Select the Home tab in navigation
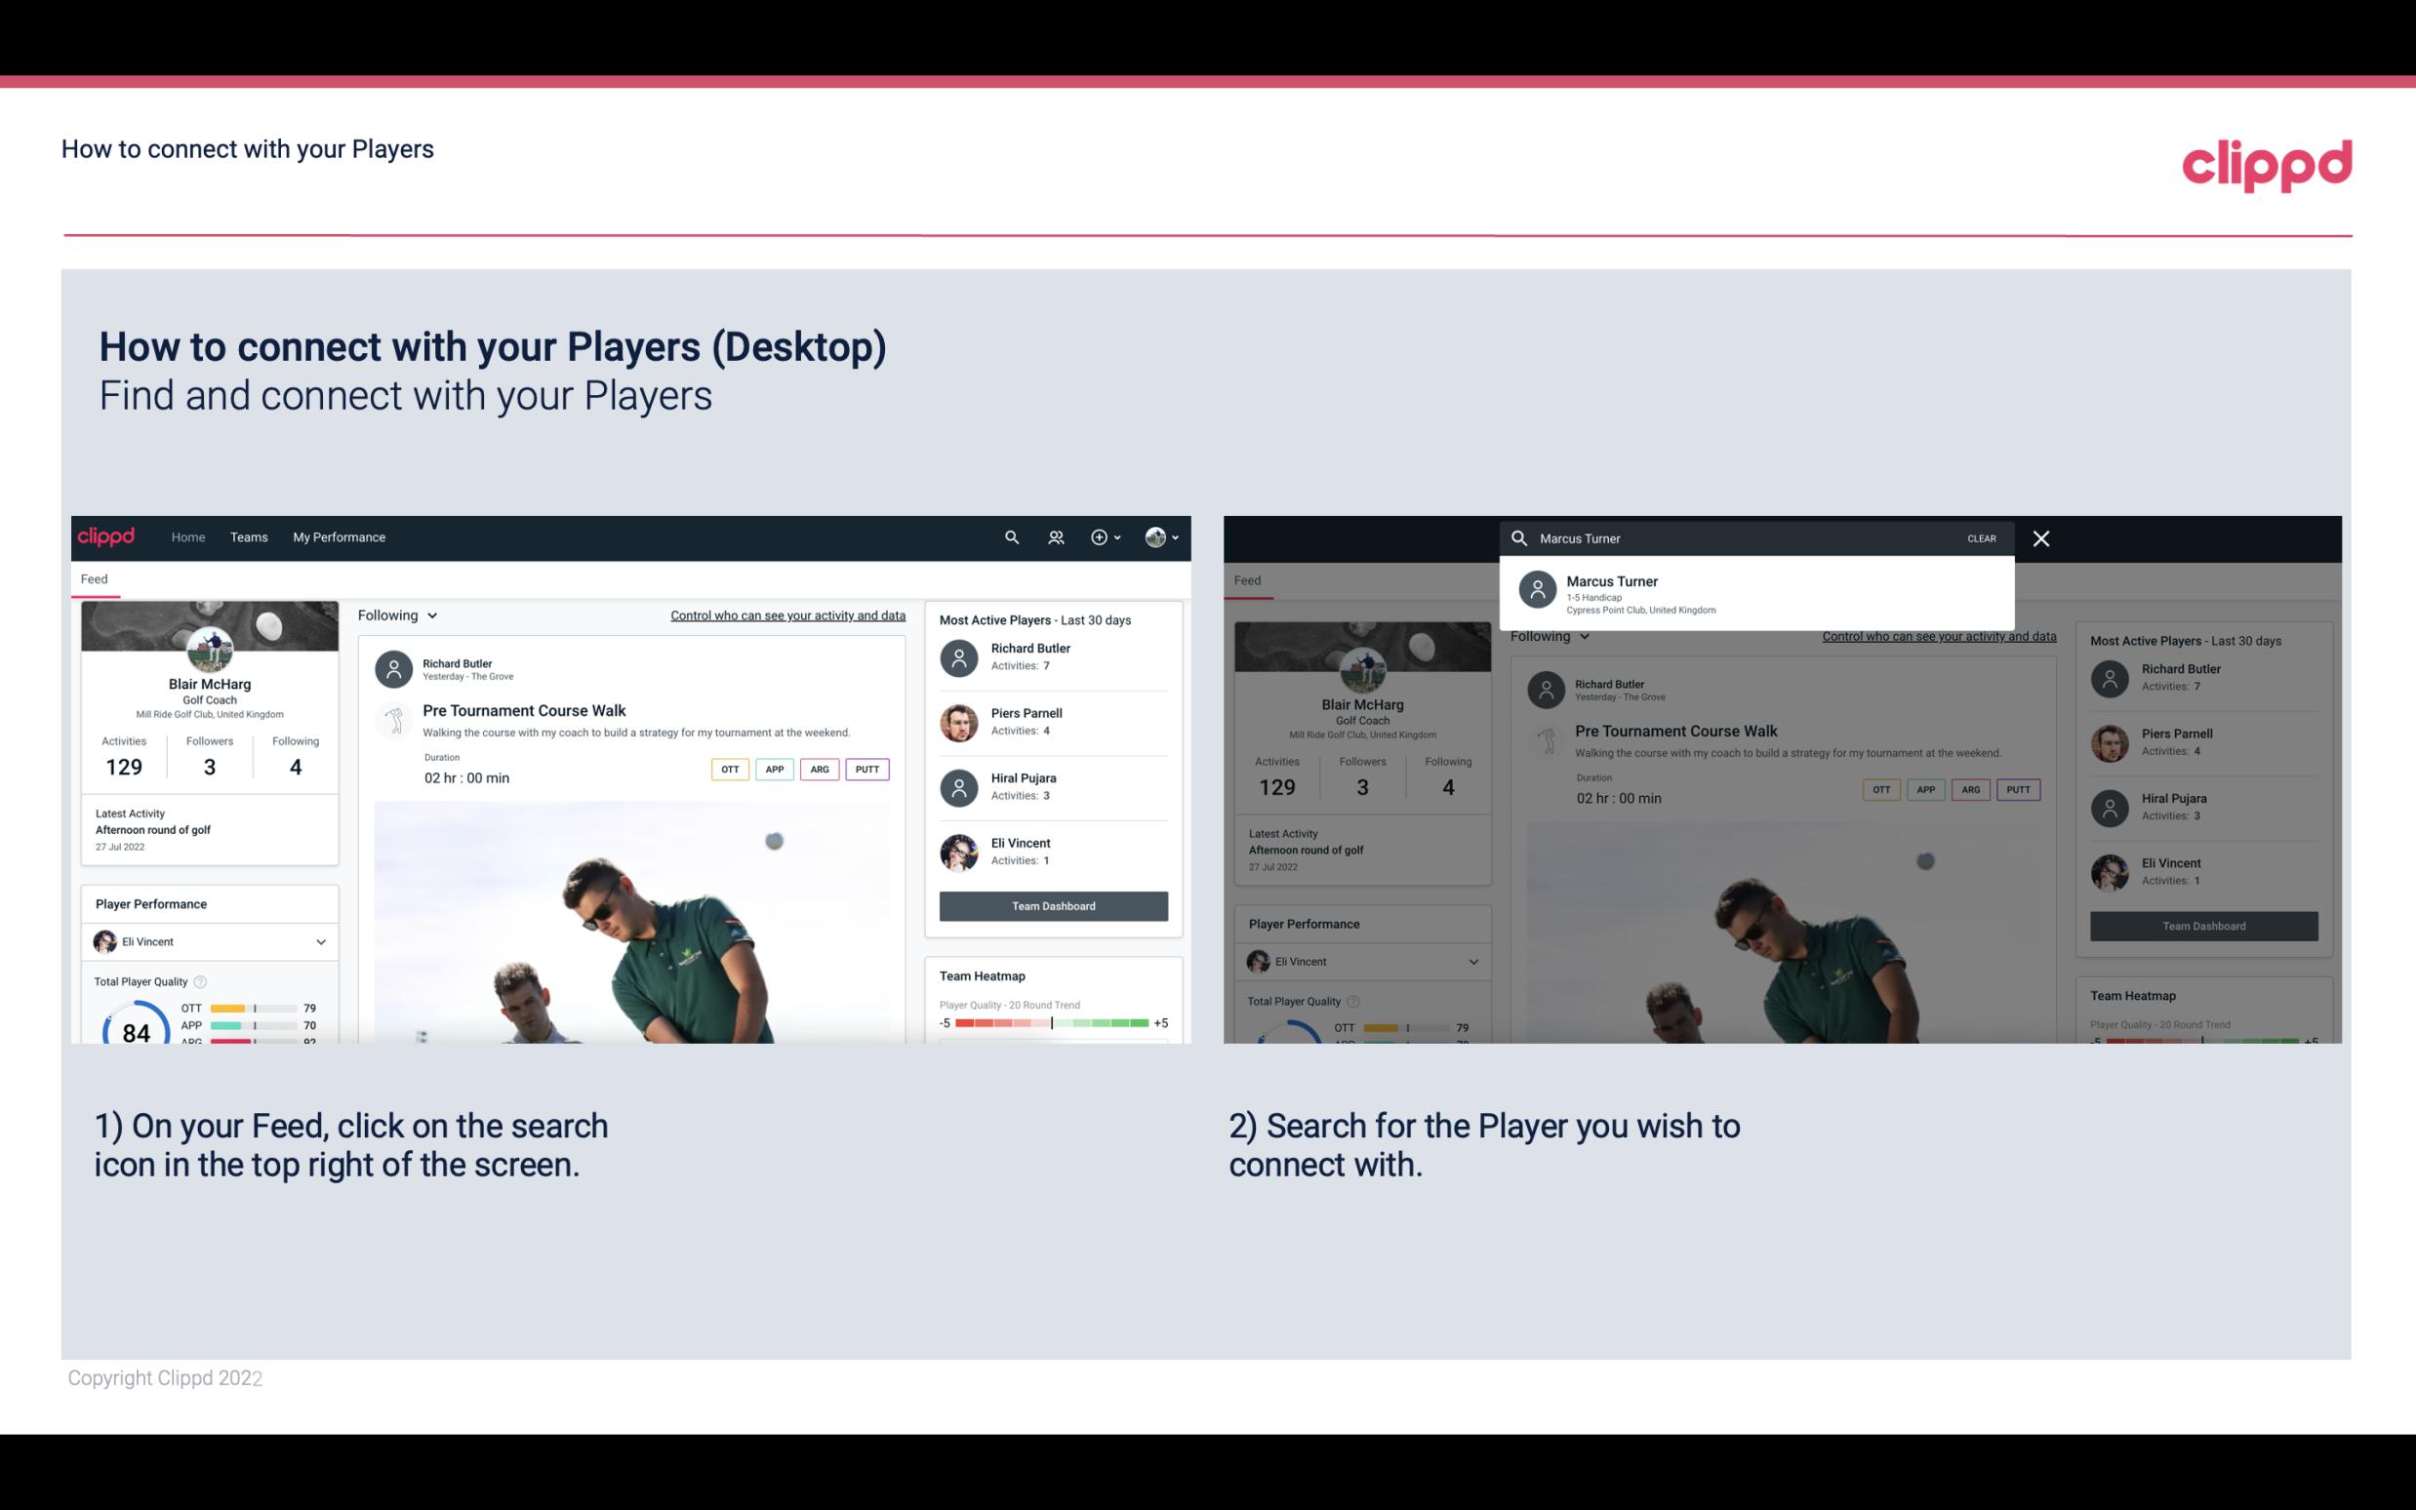The height and width of the screenshot is (1510, 2416). (186, 536)
